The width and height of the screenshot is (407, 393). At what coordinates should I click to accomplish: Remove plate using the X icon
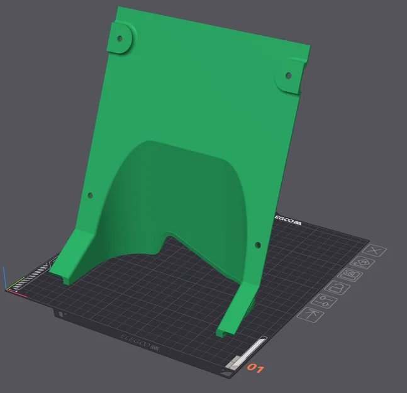[374, 251]
